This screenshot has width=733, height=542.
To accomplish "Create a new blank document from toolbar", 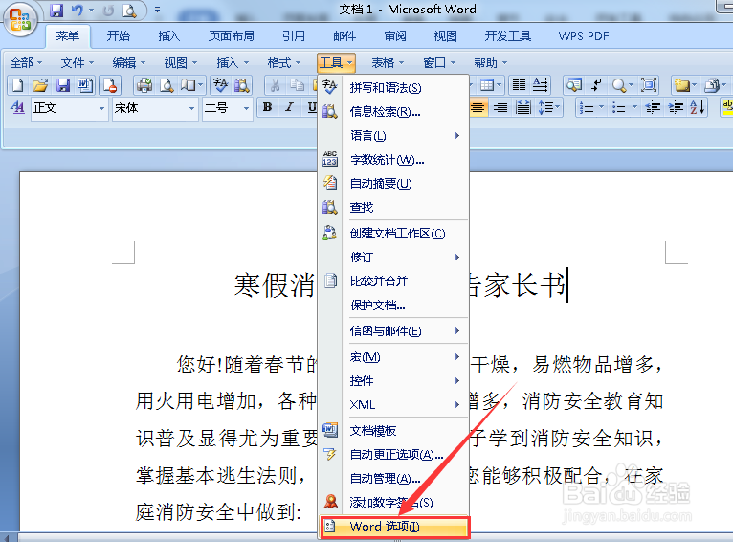I will coord(18,85).
